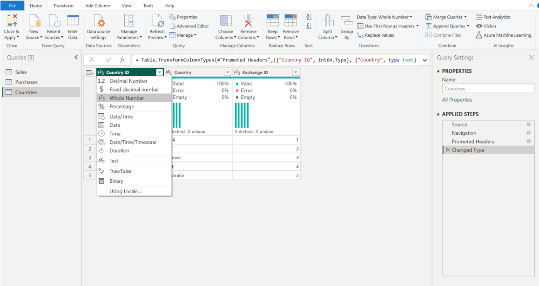Click the Close & Apply icon

coord(12,21)
